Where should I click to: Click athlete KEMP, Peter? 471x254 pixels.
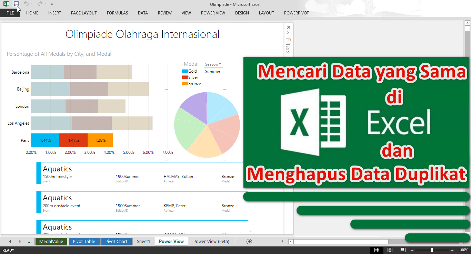point(174,206)
